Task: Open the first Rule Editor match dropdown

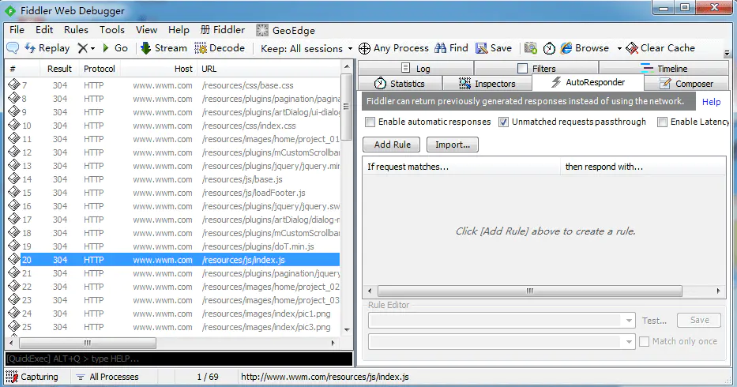Action: point(629,321)
